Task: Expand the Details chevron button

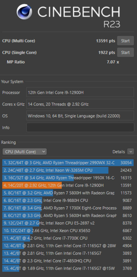Action: (x=130, y=152)
